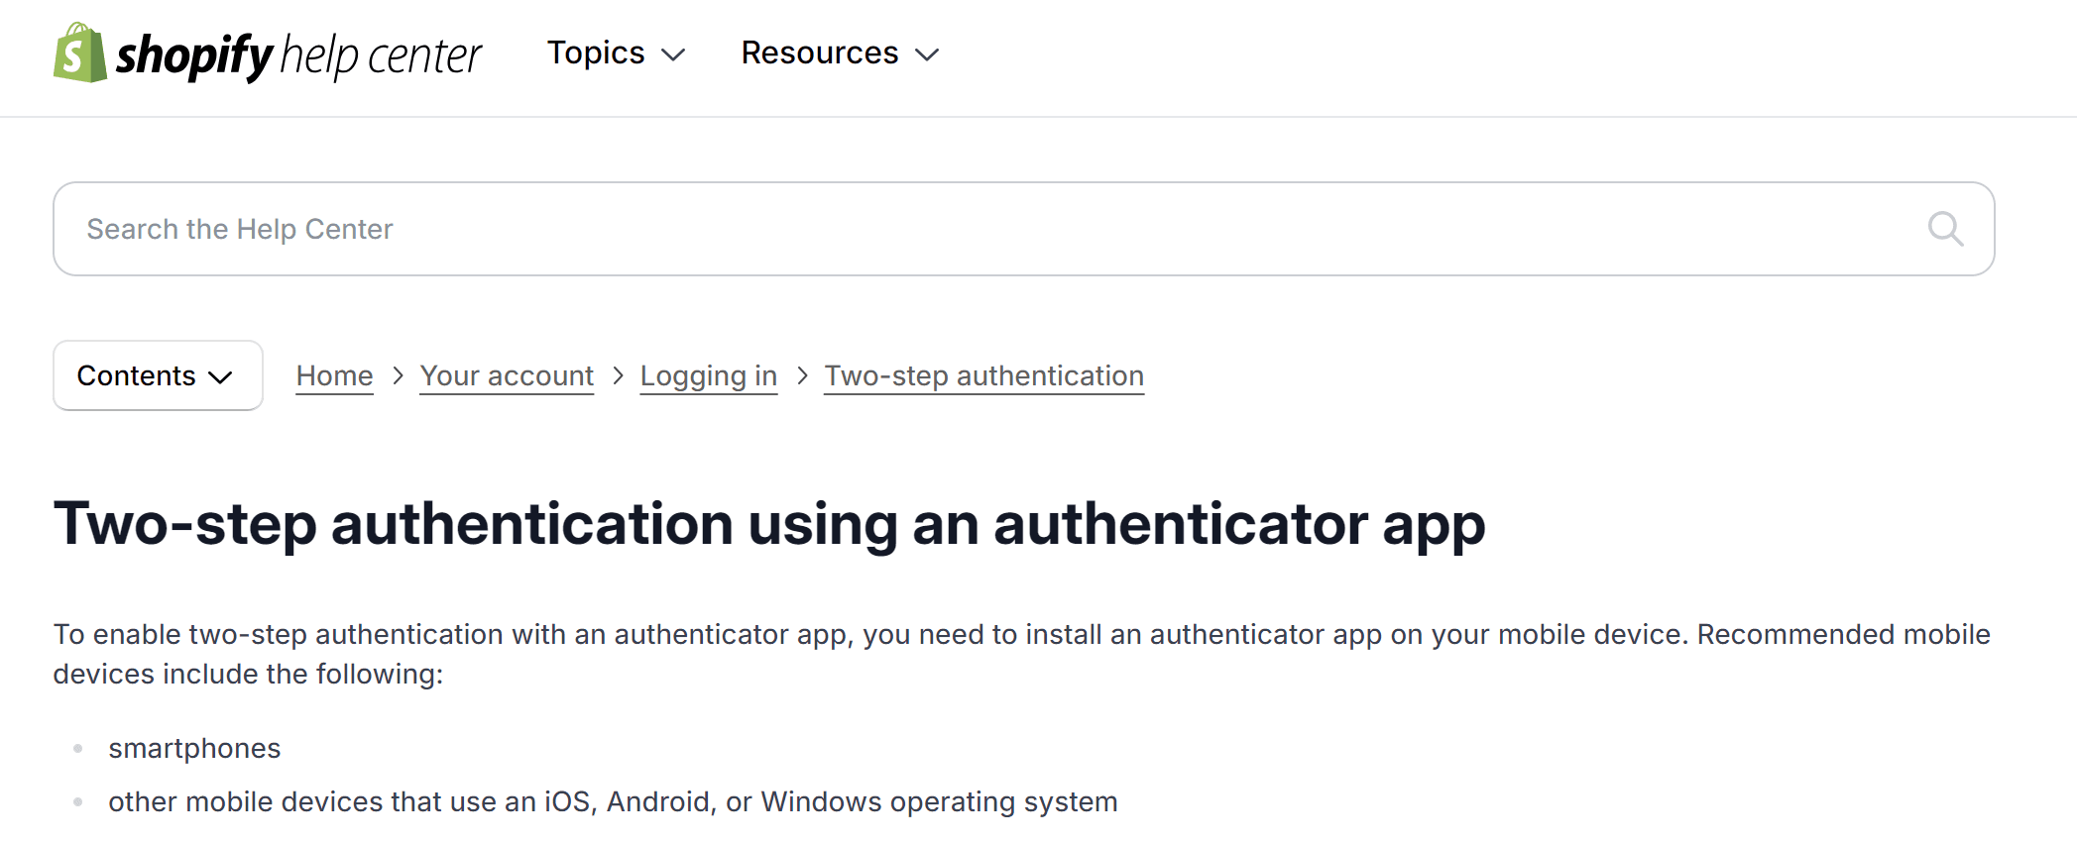This screenshot has height=843, width=2077.
Task: Click the intro paragraph about enabling two-step authentication
Action: pyautogui.click(x=1021, y=654)
